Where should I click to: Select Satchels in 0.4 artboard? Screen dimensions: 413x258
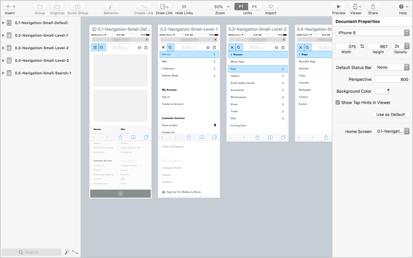tap(304, 68)
